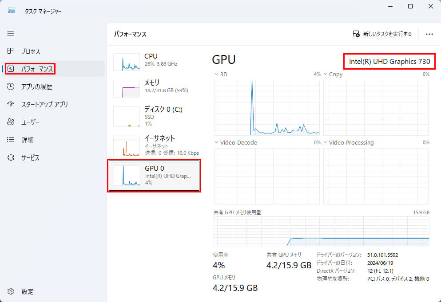Open the プロセス (Processes) sidebar icon
441x302 pixels.
(x=11, y=51)
